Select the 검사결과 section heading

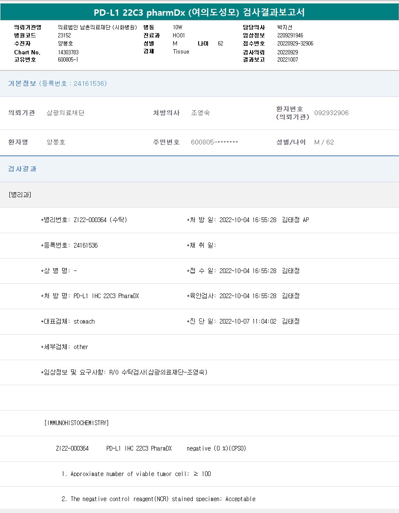(x=23, y=169)
